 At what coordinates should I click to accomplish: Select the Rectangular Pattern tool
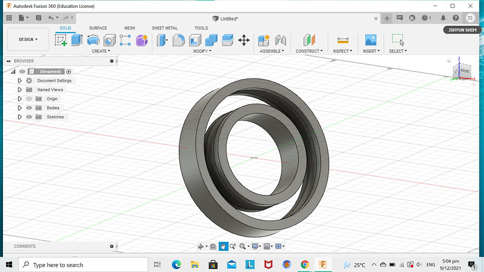point(125,40)
